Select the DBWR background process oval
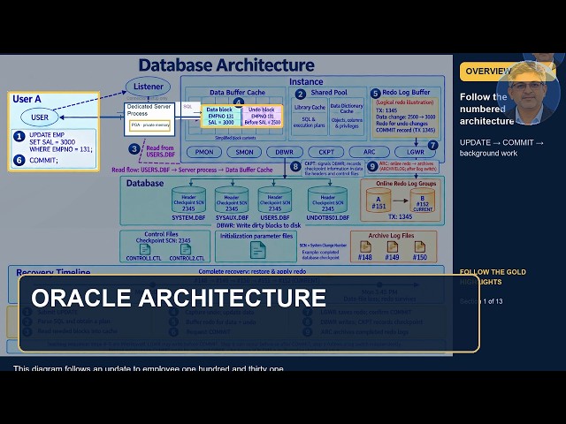This screenshot has height=424, width=566. 285,152
